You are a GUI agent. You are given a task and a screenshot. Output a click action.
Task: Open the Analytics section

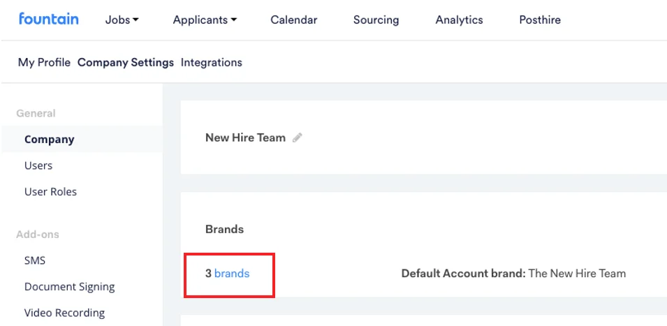click(x=460, y=20)
